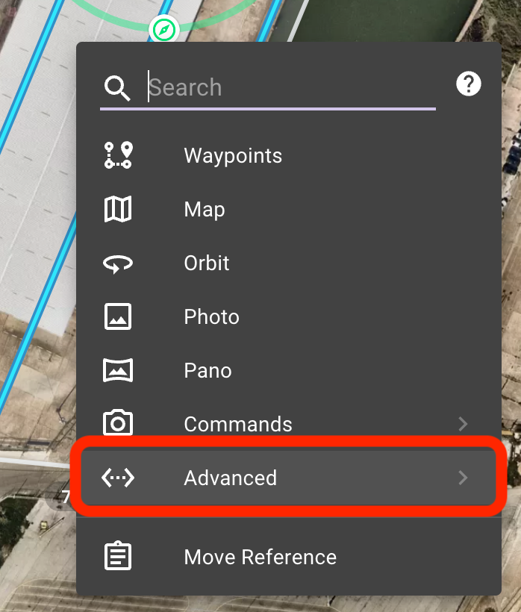Click the green compass marker on map

point(164,30)
